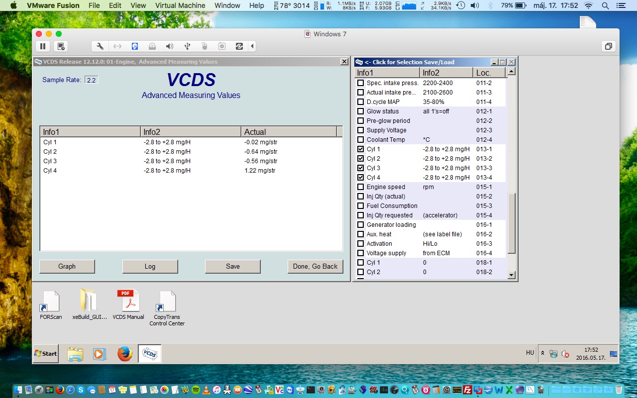637x398 pixels.
Task: Click the Loc. column header
Action: (x=489, y=73)
